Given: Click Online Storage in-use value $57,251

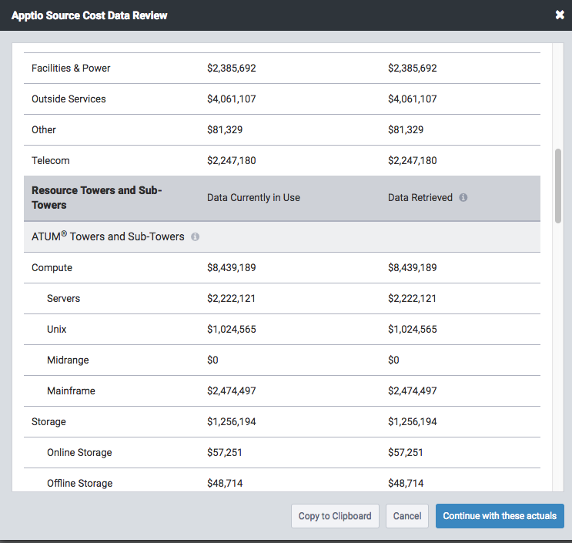Looking at the screenshot, I should [225, 453].
